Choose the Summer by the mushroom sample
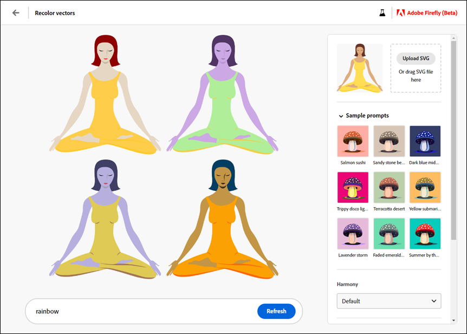 425,234
